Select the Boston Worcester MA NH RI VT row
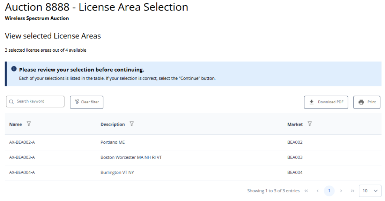Image resolution: width=385 pixels, height=201 pixels. [x=131, y=157]
